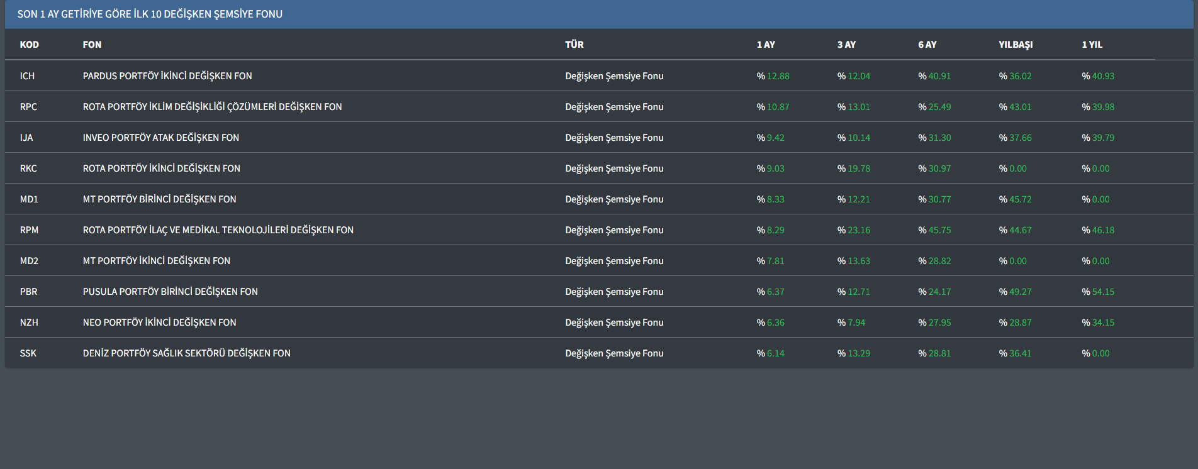Image resolution: width=1198 pixels, height=469 pixels.
Task: Open PARDUS PORTFÖY İKİNCİ DEĞİŞKEN FON
Action: click(167, 76)
